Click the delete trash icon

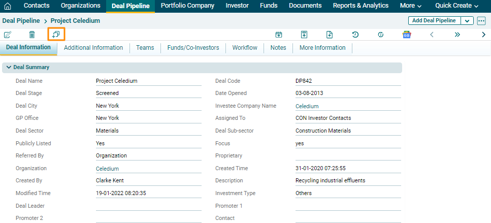(32, 35)
